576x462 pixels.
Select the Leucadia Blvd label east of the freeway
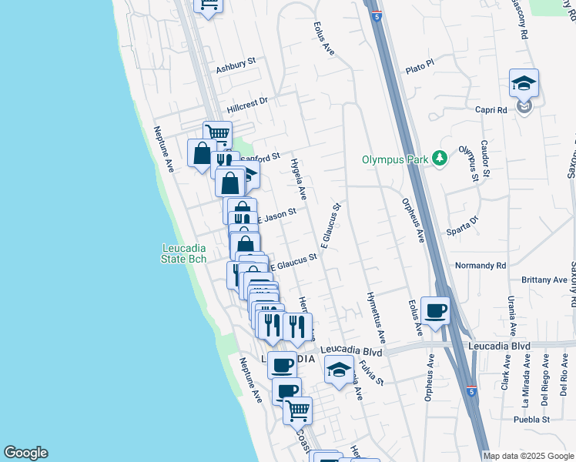(x=499, y=346)
